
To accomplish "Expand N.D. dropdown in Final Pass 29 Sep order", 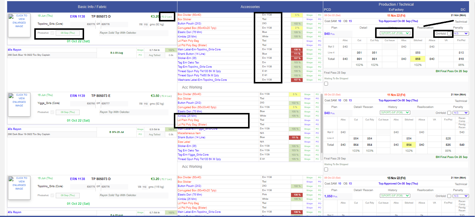I will click(x=461, y=113).
